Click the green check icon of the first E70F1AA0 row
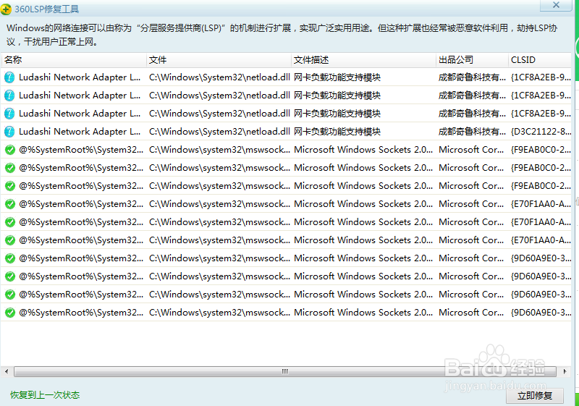Image resolution: width=579 pixels, height=406 pixels. [x=10, y=204]
